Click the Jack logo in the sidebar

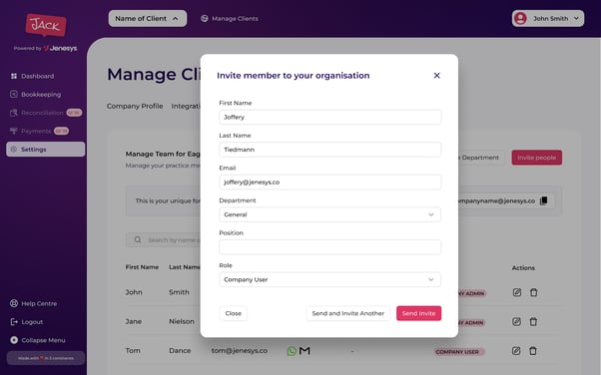46,25
